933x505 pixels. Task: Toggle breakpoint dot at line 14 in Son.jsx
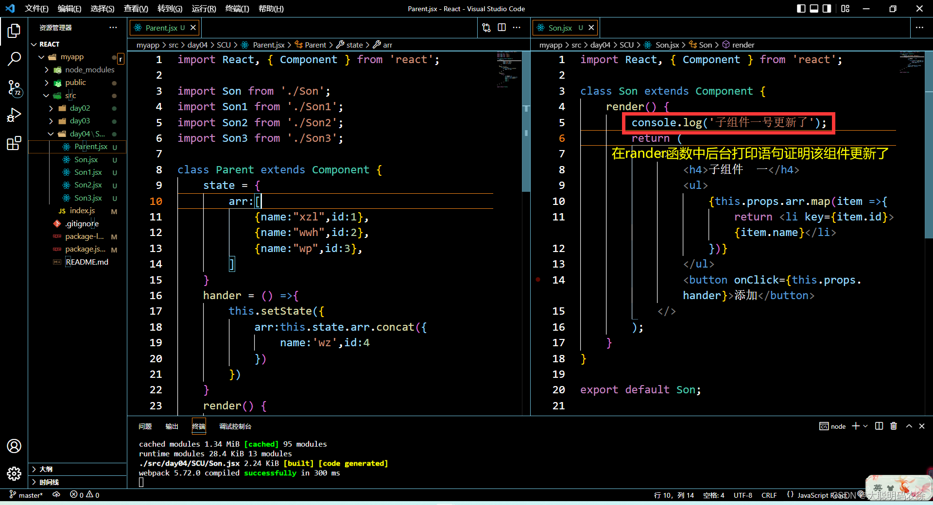click(538, 280)
